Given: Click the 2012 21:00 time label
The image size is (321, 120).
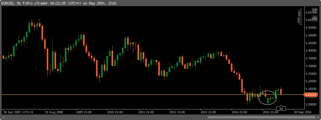Looking at the screenshot, I should (x=177, y=112).
